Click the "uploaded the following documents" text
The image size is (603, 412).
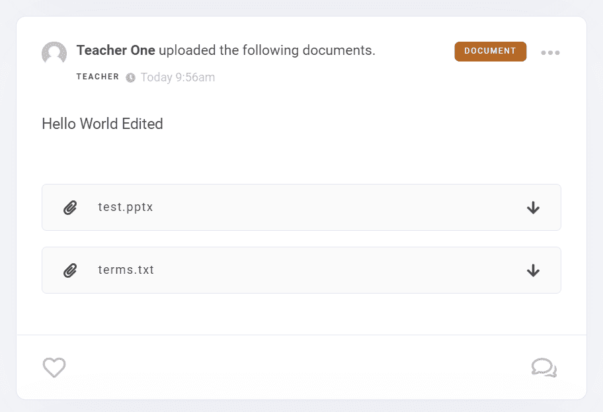click(267, 50)
